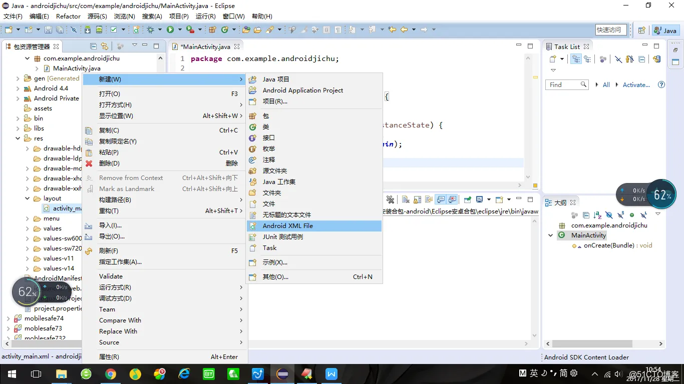Screen dimensions: 684x384
Task: Click the All link in Task List
Action: [606, 85]
